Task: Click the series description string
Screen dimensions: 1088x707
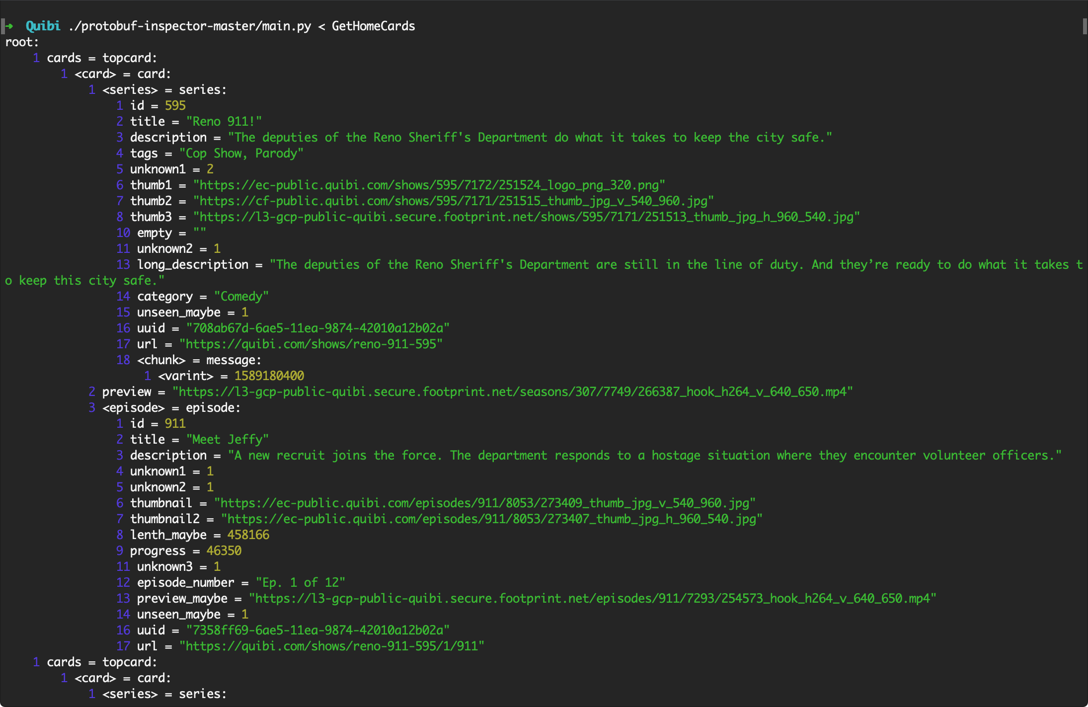Action: click(530, 137)
